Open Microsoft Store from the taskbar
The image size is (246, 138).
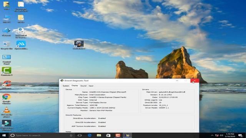(108, 135)
